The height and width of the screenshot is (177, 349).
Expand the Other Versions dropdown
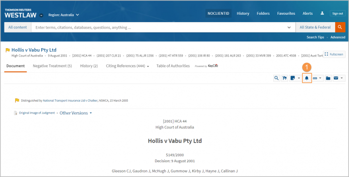click(76, 113)
